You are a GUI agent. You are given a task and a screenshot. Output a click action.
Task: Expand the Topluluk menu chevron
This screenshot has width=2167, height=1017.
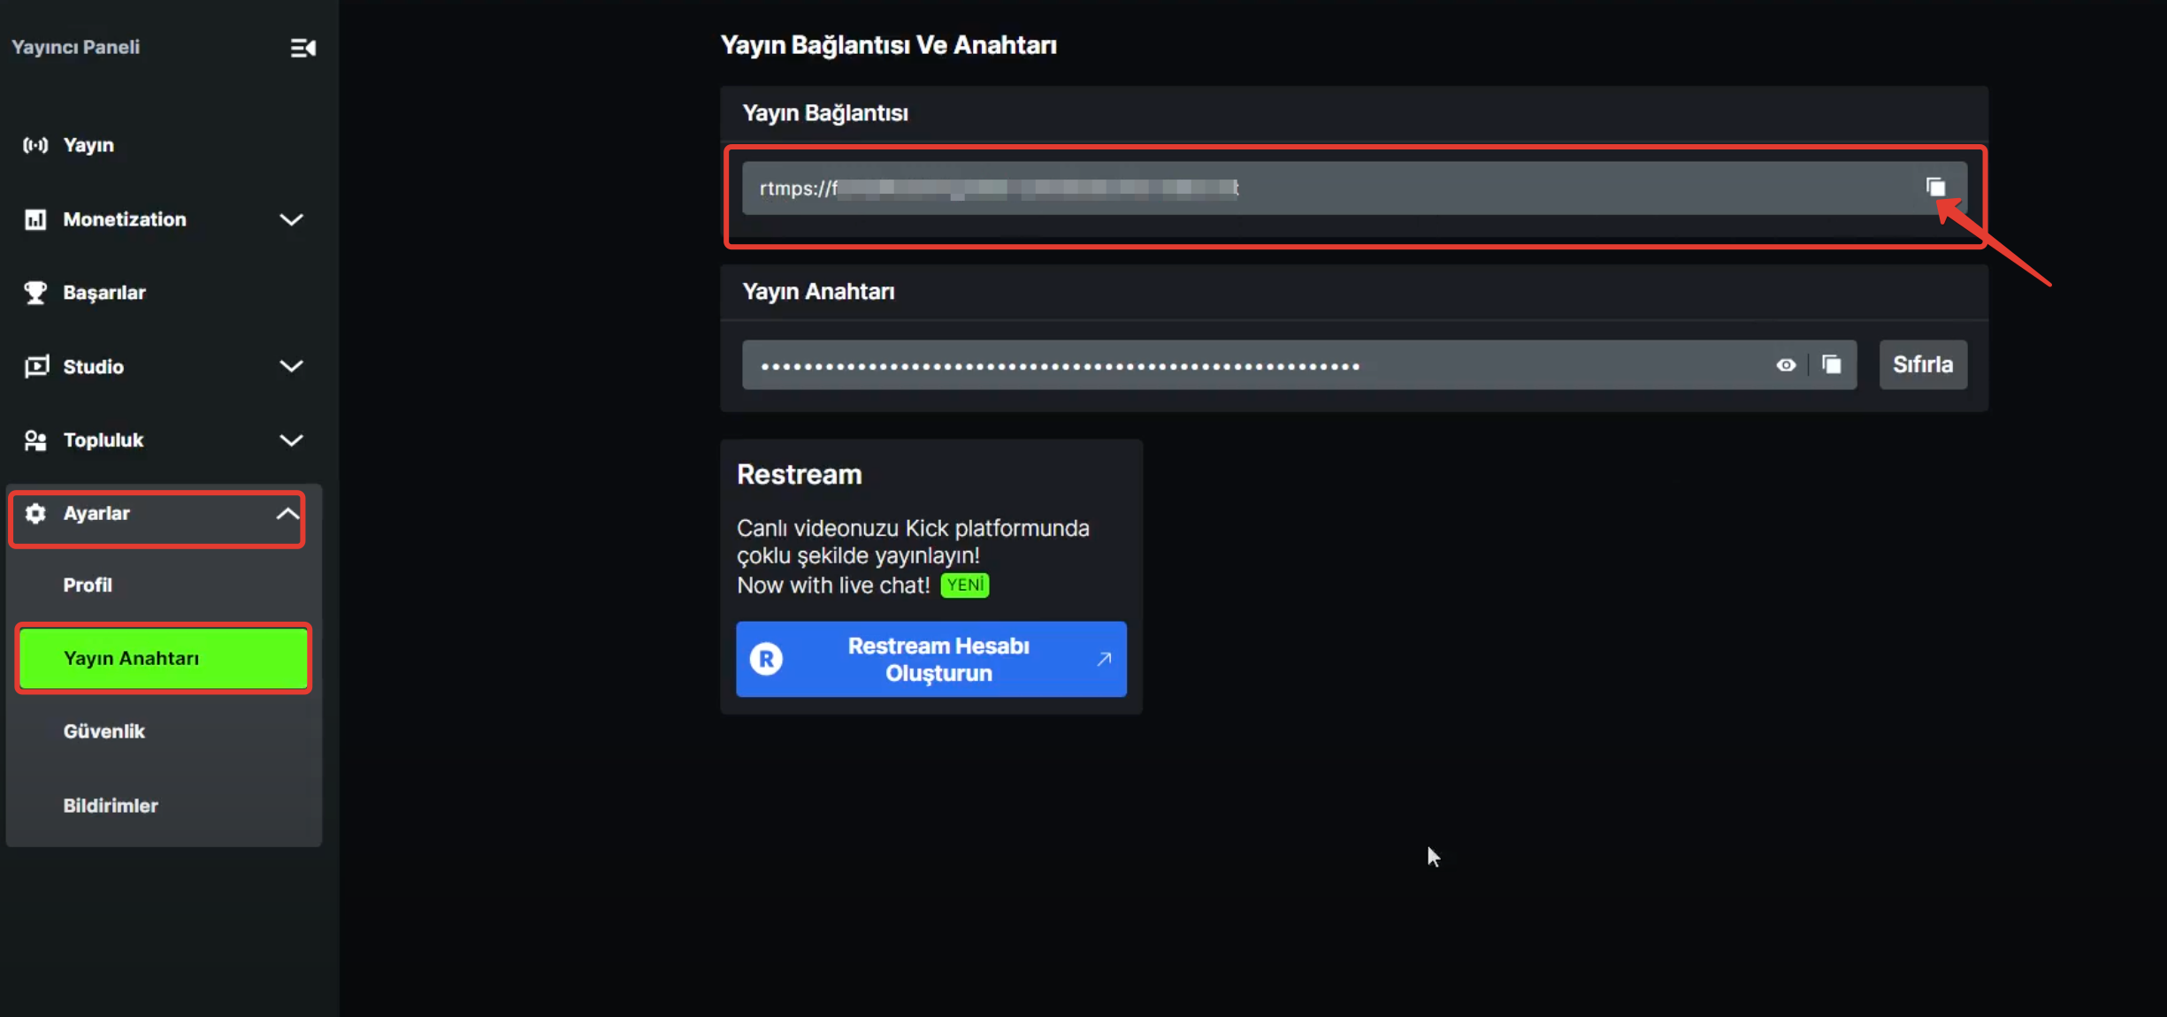click(291, 440)
